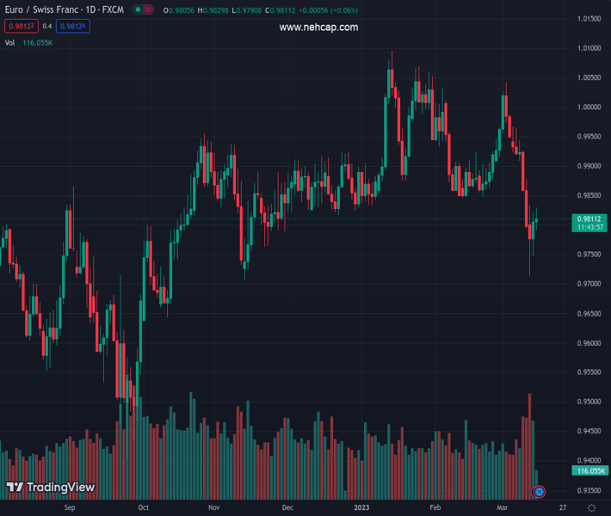Image resolution: width=611 pixels, height=516 pixels.
Task: Click the 2023 label on the time axis
Action: click(362, 508)
